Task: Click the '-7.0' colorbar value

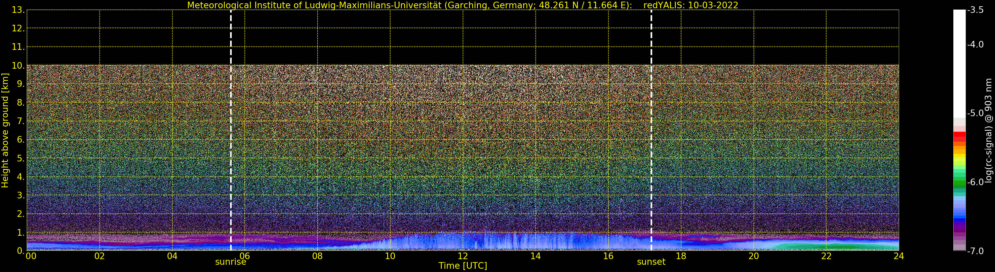Action: [x=975, y=251]
